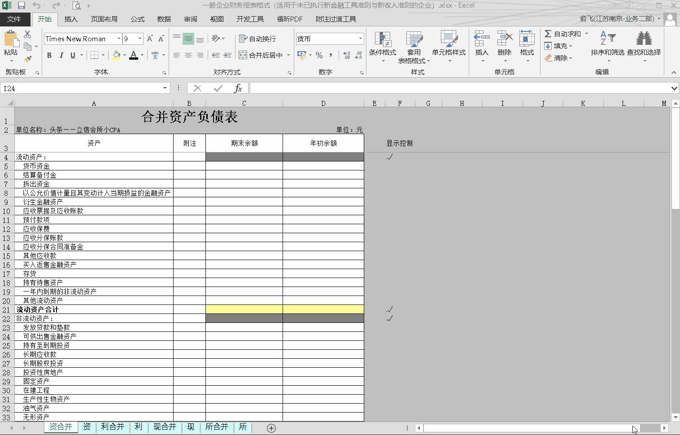This screenshot has width=680, height=435.
Task: Apply bold formatting
Action: point(49,55)
